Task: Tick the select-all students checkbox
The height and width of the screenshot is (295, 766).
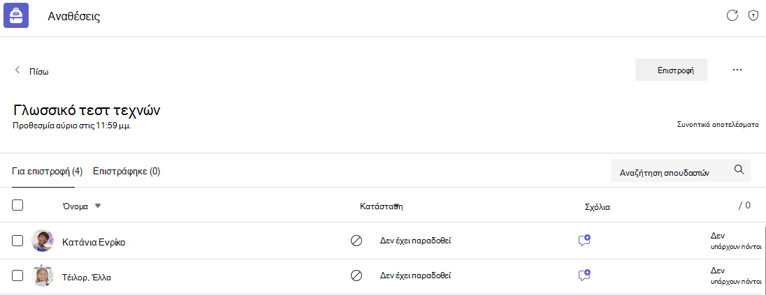Action: tap(17, 205)
